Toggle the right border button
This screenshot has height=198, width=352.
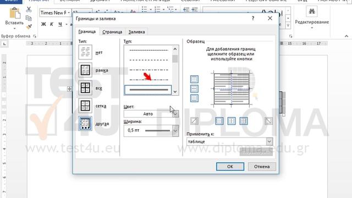244,121
